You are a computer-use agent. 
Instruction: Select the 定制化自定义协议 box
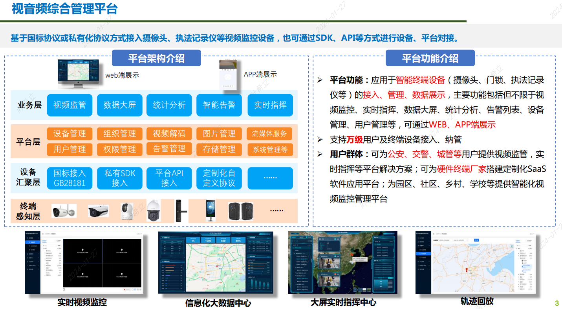click(219, 178)
